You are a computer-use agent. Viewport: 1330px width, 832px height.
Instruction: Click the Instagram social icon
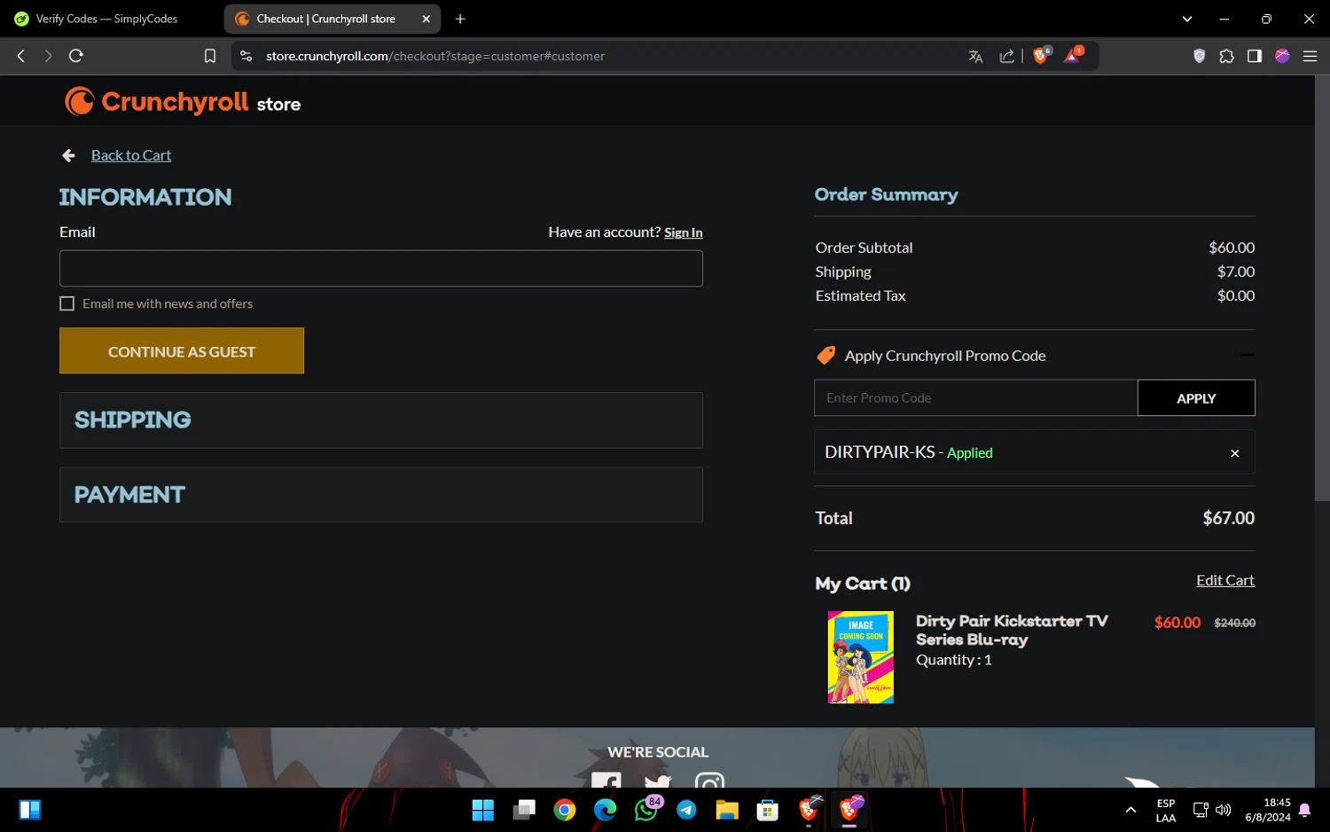(709, 781)
